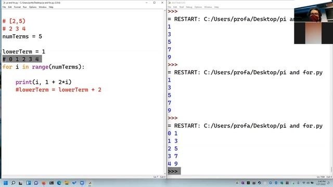The height and width of the screenshot is (187, 333).
Task: Open the notifications bell icon
Action: coord(328,183)
